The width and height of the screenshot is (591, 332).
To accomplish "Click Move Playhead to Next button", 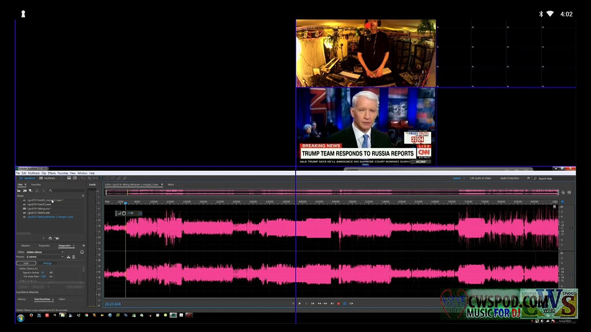I will pos(332,303).
